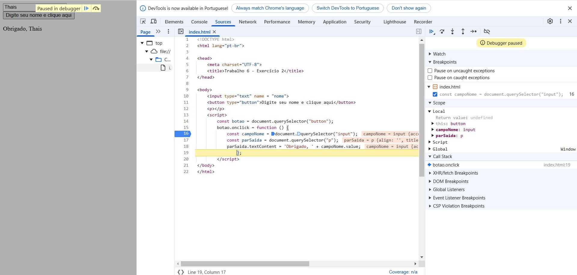Deactivate breakpoints icon
The width and height of the screenshot is (577, 275).
click(487, 31)
